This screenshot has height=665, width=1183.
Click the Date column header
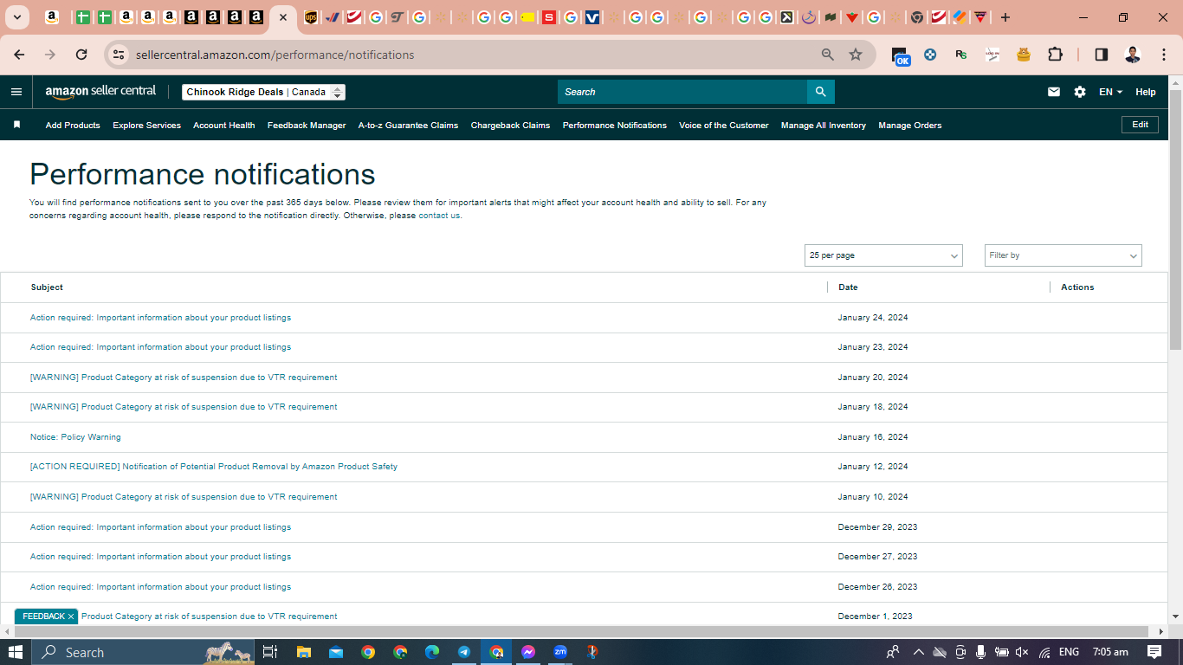848,287
